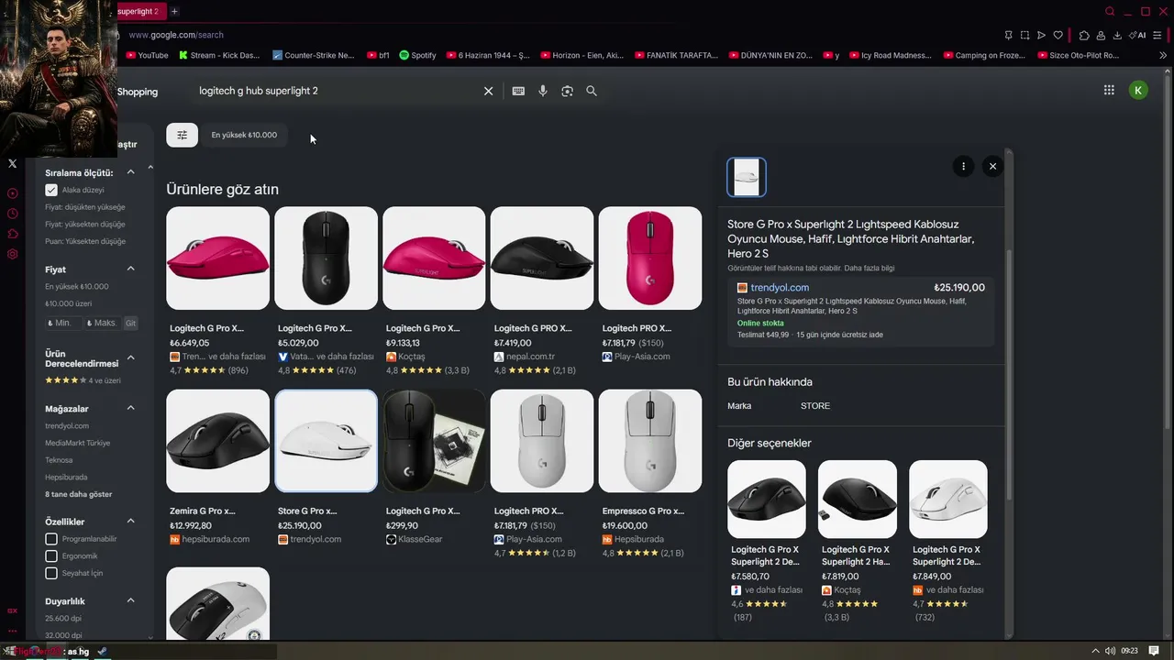
Task: Open the pinboard pin icon in address bar
Action: (x=1008, y=35)
